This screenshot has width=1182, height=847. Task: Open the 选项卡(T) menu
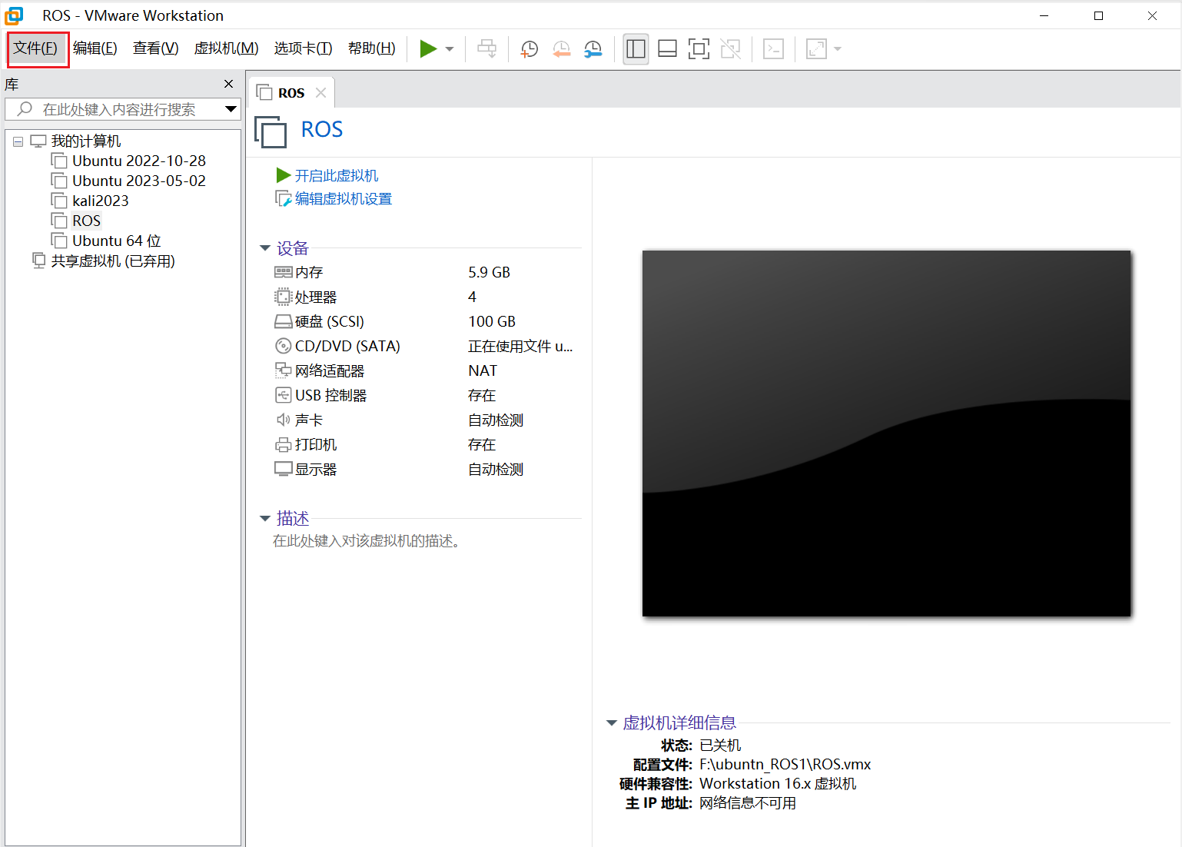point(304,48)
